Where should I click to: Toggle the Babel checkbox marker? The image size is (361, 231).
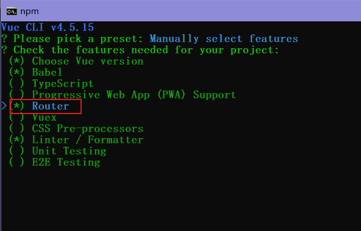[16, 72]
